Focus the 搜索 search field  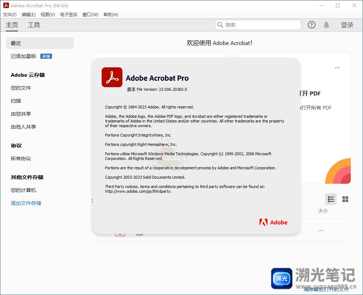(258, 25)
